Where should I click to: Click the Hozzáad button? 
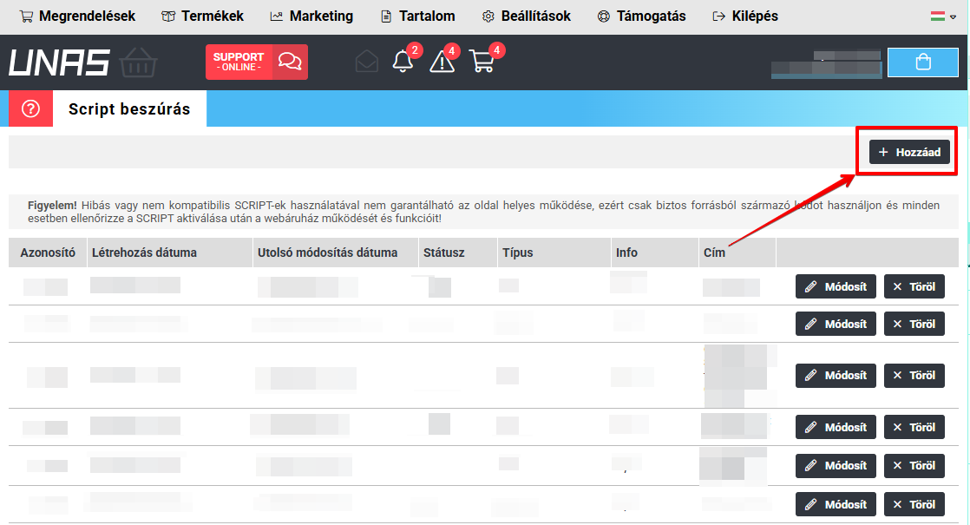click(x=909, y=152)
